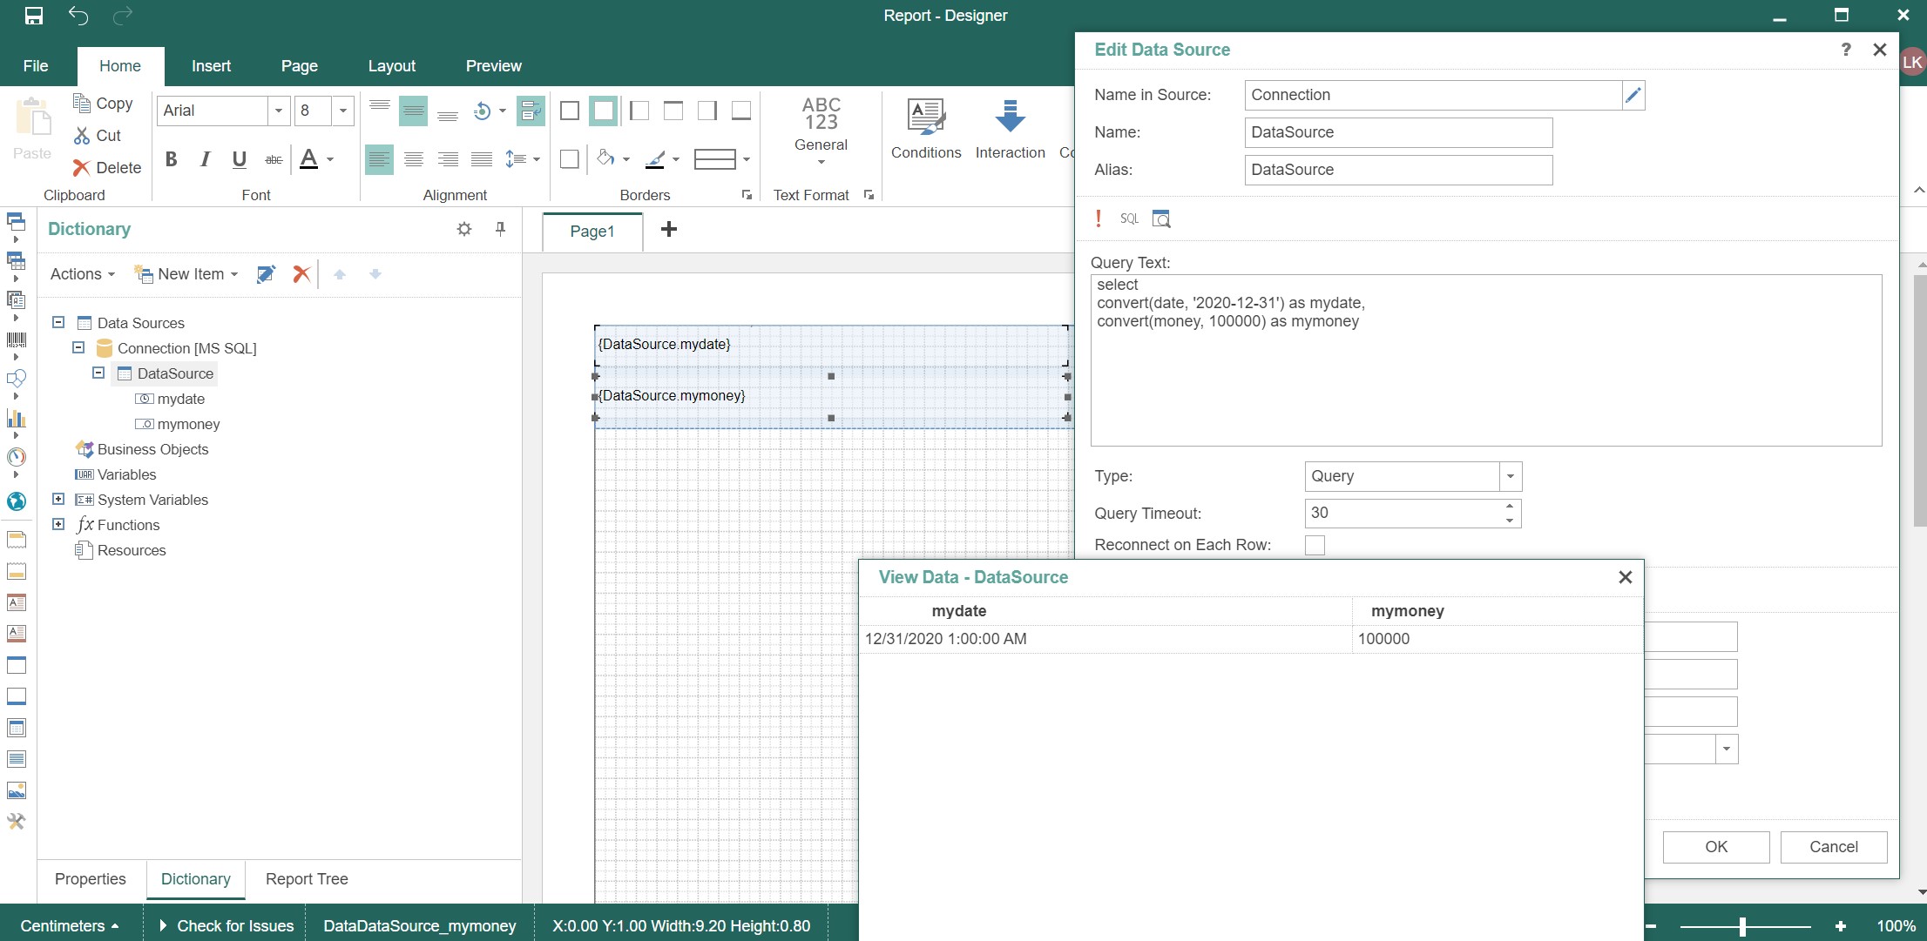This screenshot has width=1927, height=941.
Task: Toggle Italic formatting
Action: (205, 159)
